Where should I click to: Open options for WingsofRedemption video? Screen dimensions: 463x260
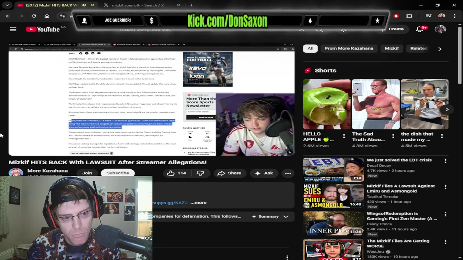tap(445, 214)
